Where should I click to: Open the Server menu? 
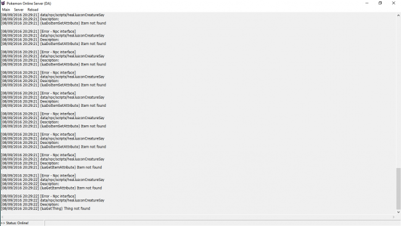click(x=19, y=10)
